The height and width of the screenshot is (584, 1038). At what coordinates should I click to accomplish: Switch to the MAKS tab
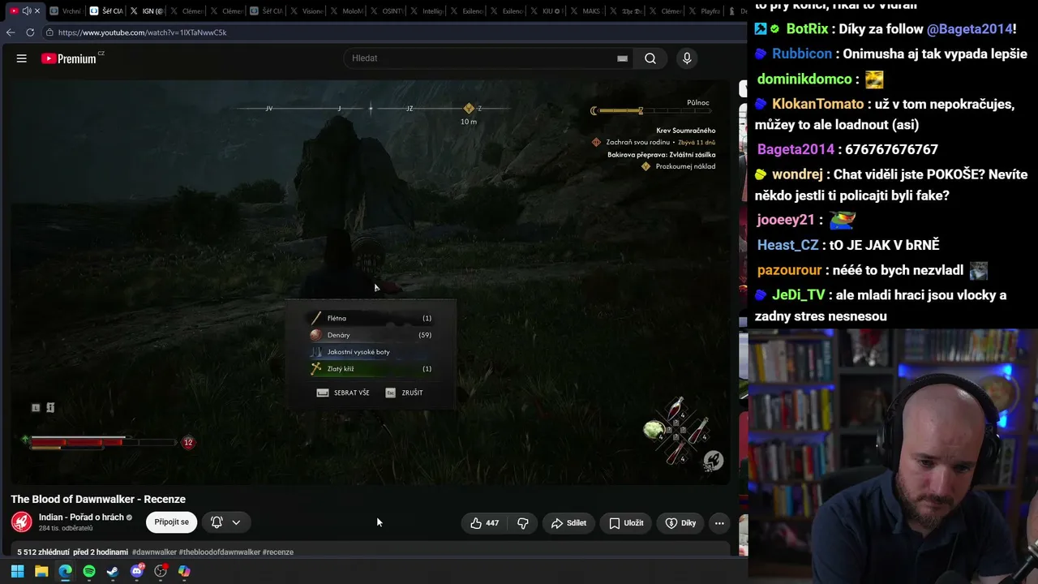[587, 11]
